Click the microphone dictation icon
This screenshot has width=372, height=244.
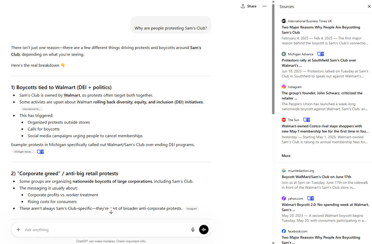[193, 230]
